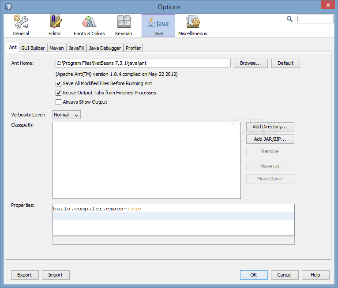This screenshot has height=288, width=338.
Task: Click the Default button for Ant Home
Action: click(x=285, y=64)
